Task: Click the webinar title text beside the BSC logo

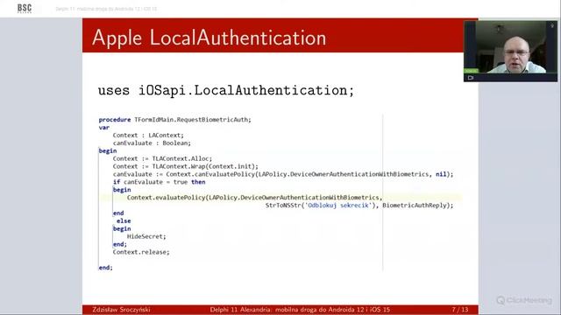Action: coord(106,9)
